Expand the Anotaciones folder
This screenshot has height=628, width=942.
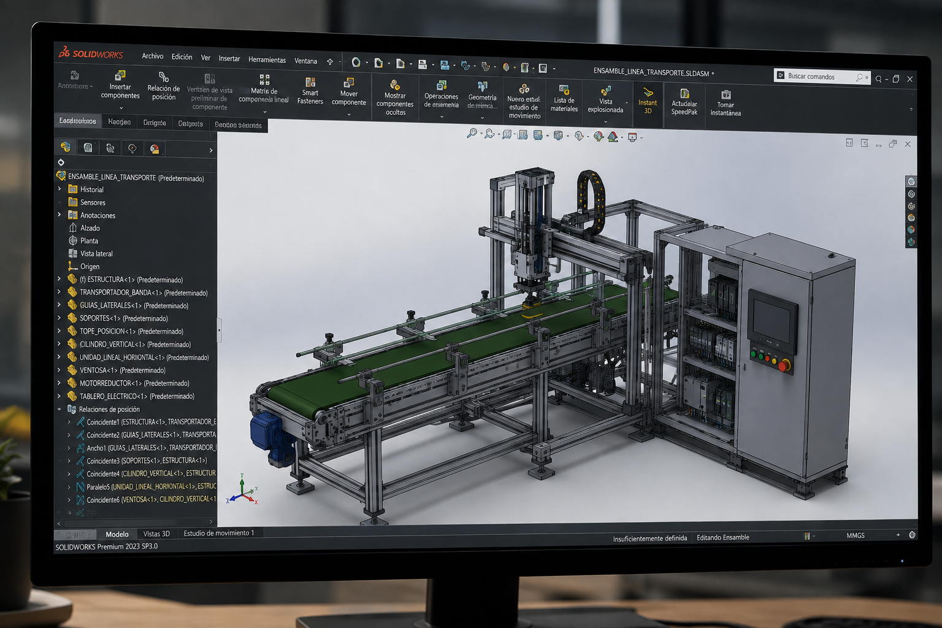(x=59, y=215)
